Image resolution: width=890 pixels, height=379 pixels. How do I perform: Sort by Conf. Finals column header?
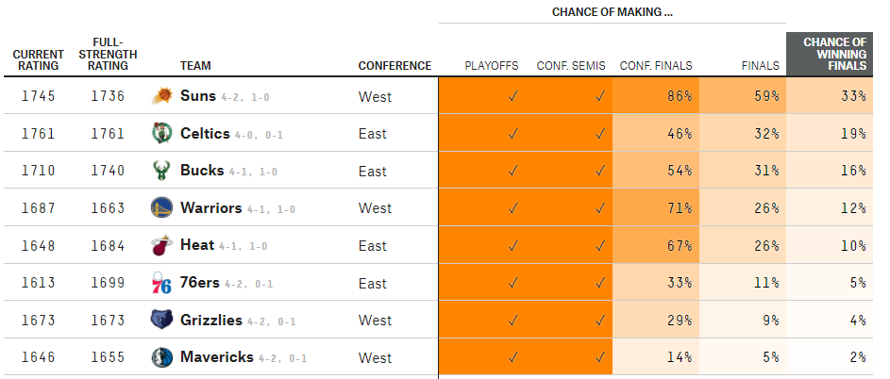pyautogui.click(x=656, y=66)
